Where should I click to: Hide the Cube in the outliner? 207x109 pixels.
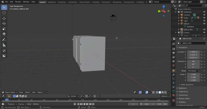click(204, 18)
